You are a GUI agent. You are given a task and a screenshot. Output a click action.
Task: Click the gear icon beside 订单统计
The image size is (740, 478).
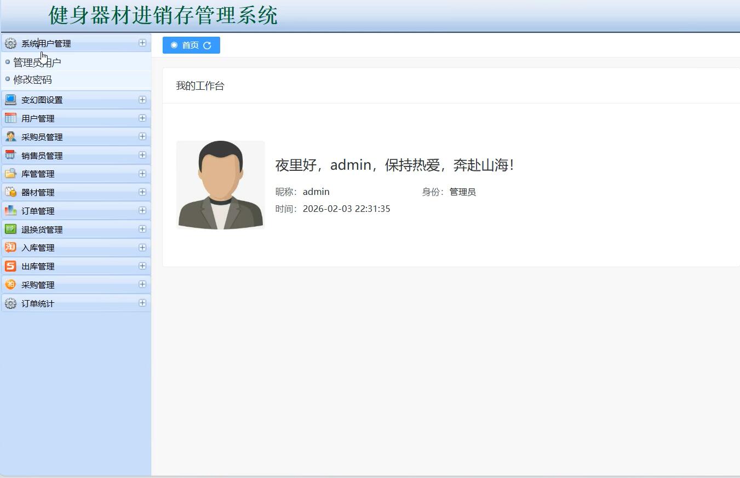[10, 303]
